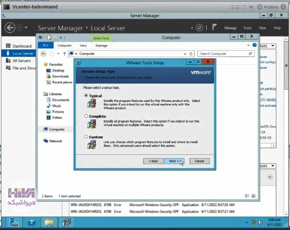Select Local Server in Server Manager sidebar
290x230 pixels.
point(19,54)
